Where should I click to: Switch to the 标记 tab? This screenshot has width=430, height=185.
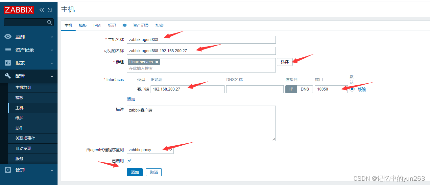(112, 26)
